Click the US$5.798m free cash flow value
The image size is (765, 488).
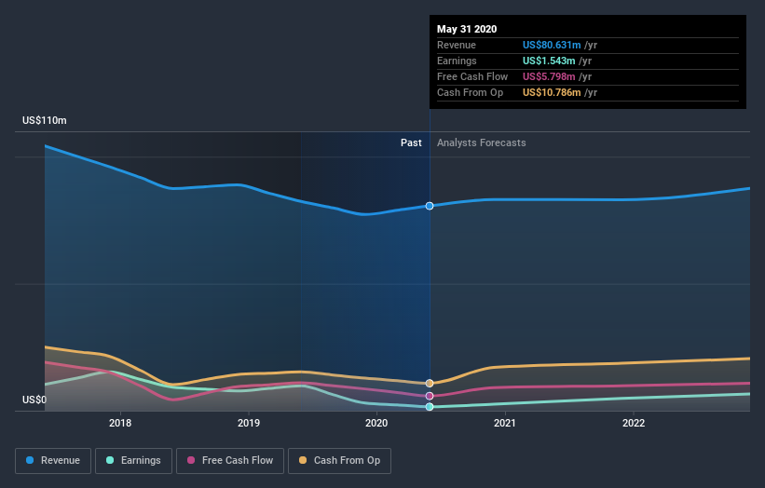[x=549, y=76]
